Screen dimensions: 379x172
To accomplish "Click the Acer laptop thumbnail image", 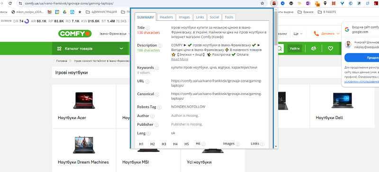I will tap(84, 100).
